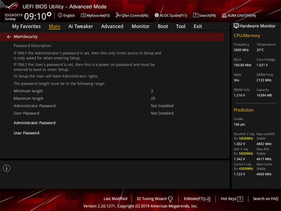Screen dimensions: 281x211
Task: Click the Hot Keys question box icon
Action: tap(240, 199)
